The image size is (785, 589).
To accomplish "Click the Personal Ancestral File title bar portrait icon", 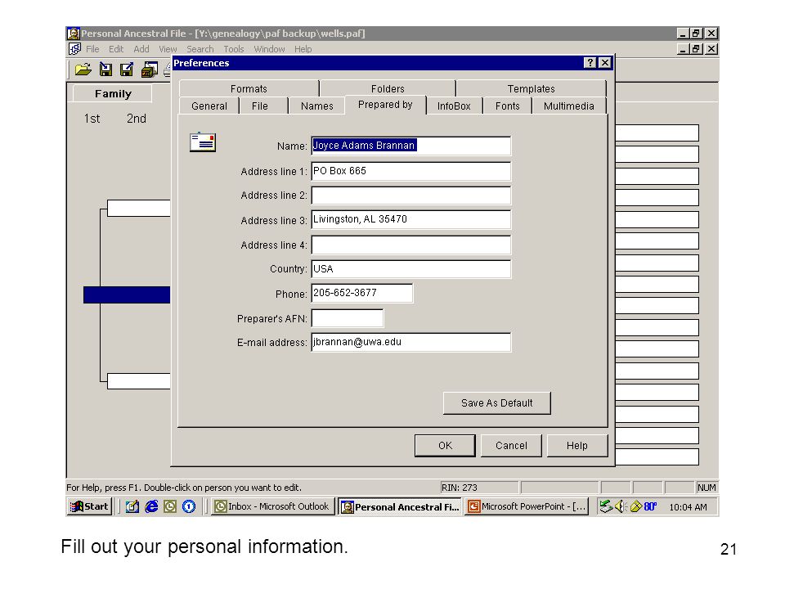I will pyautogui.click(x=74, y=34).
